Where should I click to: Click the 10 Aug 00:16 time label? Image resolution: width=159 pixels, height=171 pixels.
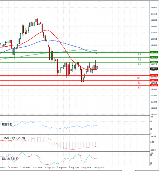point(99,168)
